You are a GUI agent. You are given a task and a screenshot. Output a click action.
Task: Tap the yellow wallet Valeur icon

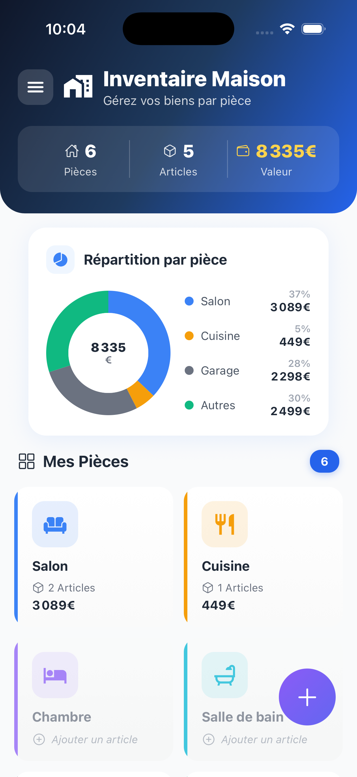(x=243, y=151)
